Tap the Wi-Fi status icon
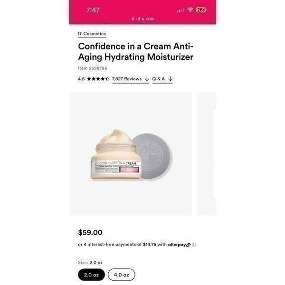 click(x=190, y=9)
